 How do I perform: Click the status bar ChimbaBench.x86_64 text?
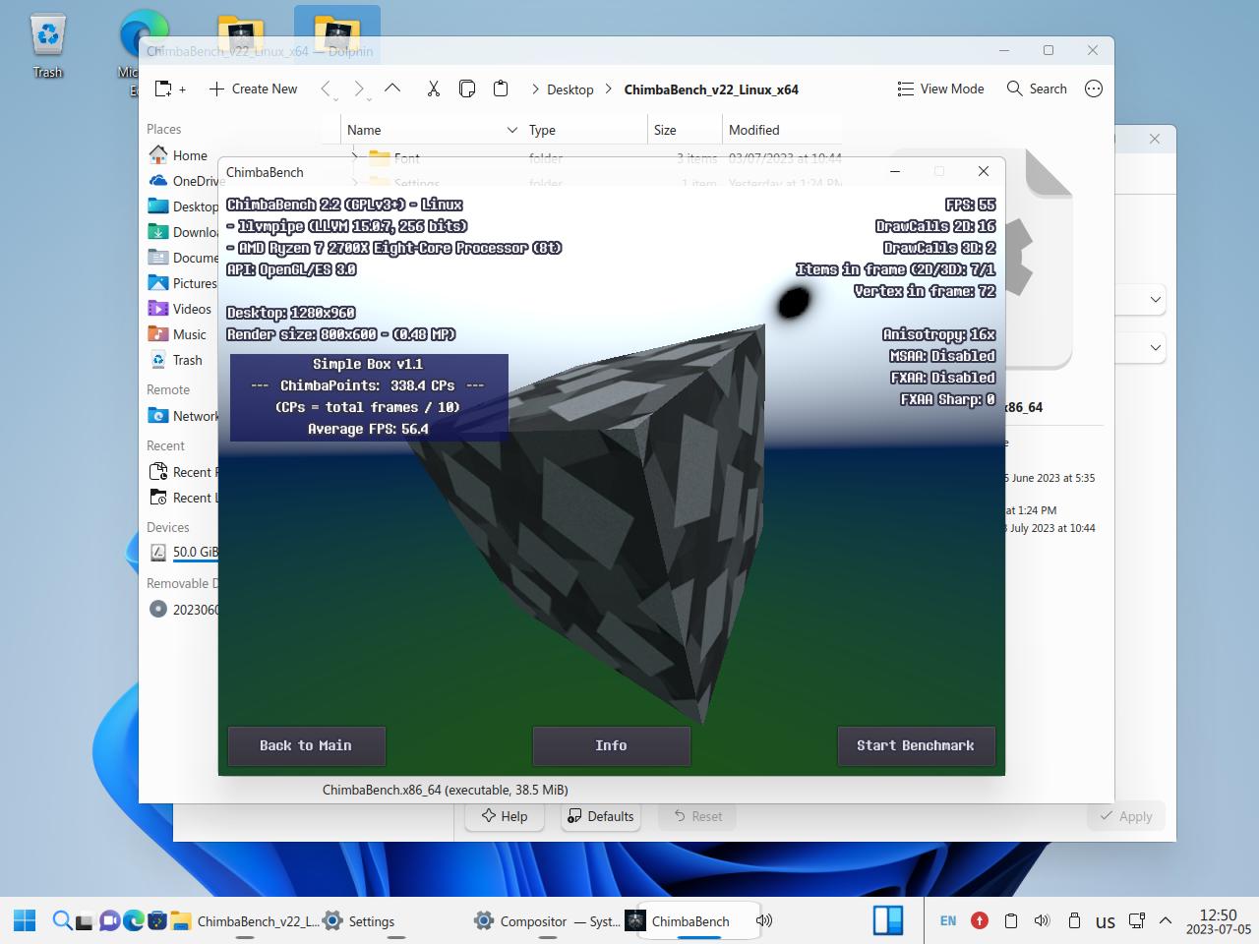pos(446,790)
